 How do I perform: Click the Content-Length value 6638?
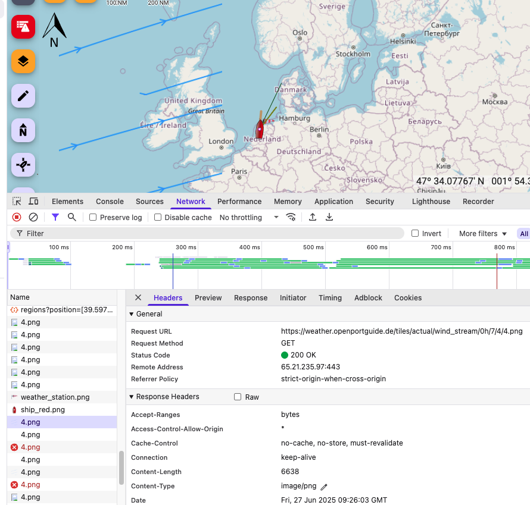(289, 472)
